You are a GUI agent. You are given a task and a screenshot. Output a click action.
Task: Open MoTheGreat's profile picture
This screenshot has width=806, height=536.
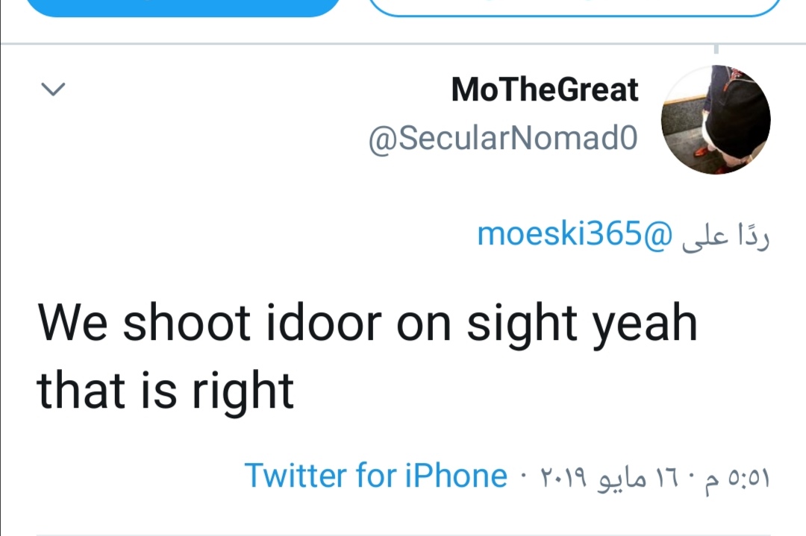pos(716,119)
